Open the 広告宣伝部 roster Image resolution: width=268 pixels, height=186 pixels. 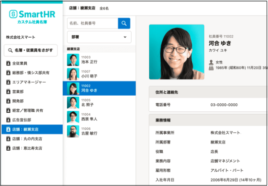32,120
